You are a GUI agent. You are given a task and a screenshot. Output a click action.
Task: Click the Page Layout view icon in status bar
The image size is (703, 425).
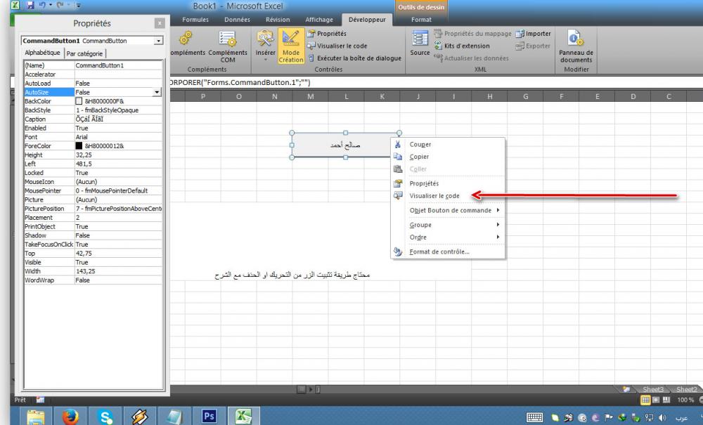[656, 400]
